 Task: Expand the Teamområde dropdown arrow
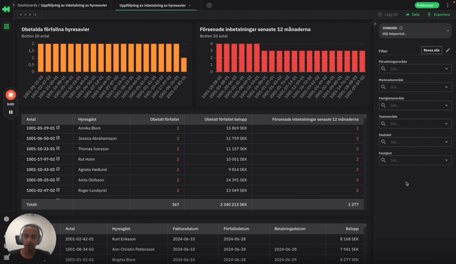(x=446, y=124)
